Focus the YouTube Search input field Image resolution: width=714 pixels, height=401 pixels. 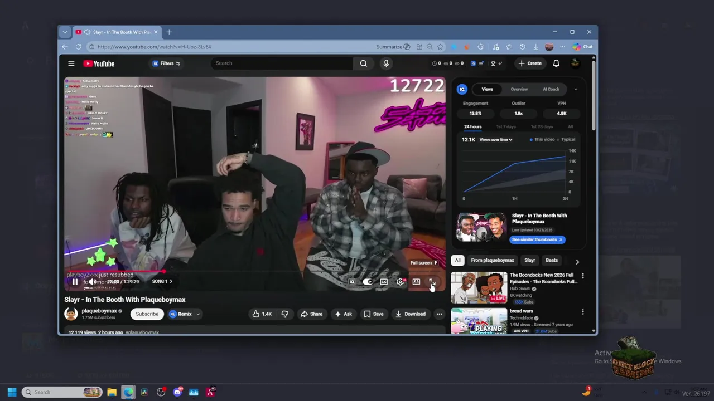282,63
